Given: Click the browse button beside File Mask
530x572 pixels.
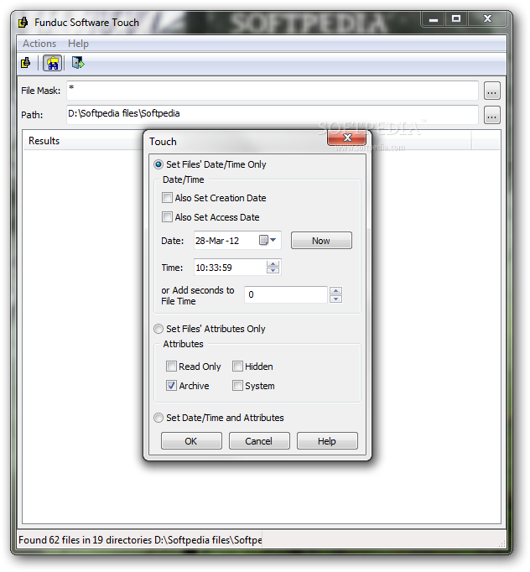Looking at the screenshot, I should 491,91.
